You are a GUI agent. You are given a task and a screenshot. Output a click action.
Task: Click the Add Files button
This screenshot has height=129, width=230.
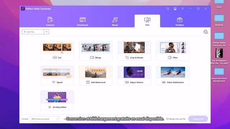tap(33, 32)
